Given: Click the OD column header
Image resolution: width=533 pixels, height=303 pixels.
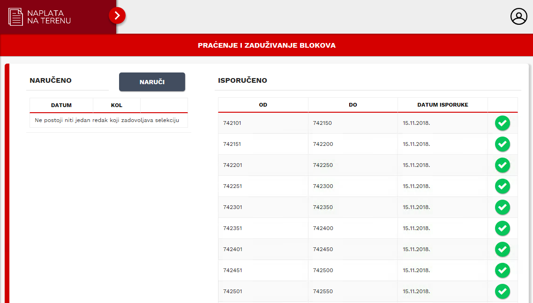Looking at the screenshot, I should click(263, 105).
